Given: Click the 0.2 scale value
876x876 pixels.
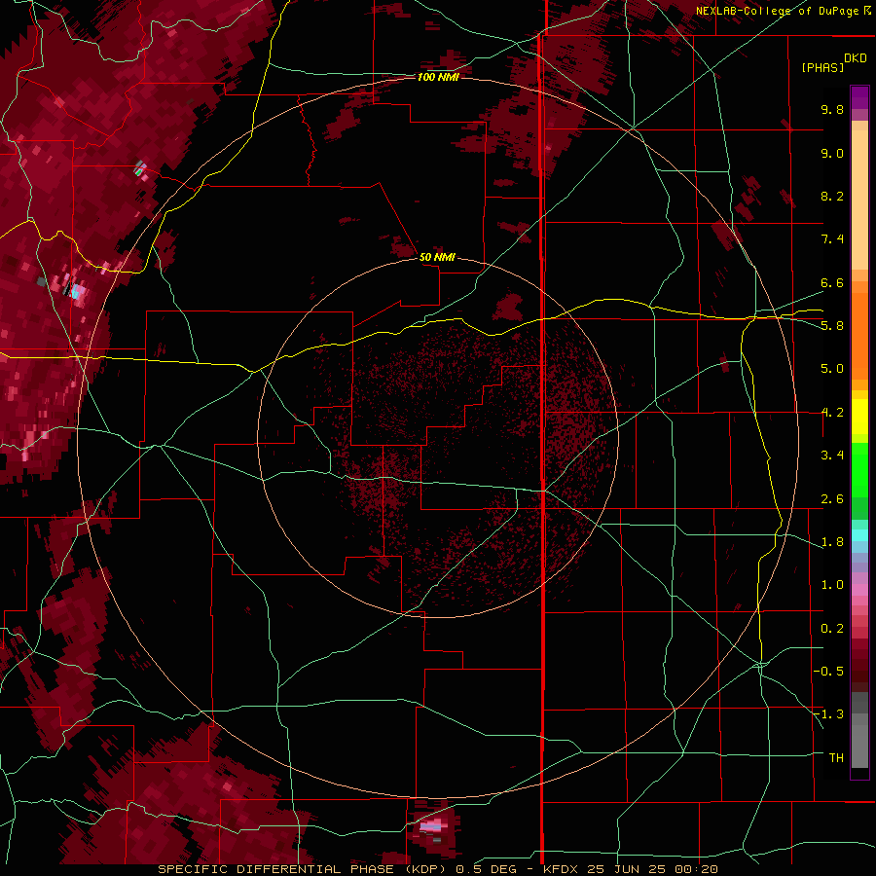Looking at the screenshot, I should 832,629.
